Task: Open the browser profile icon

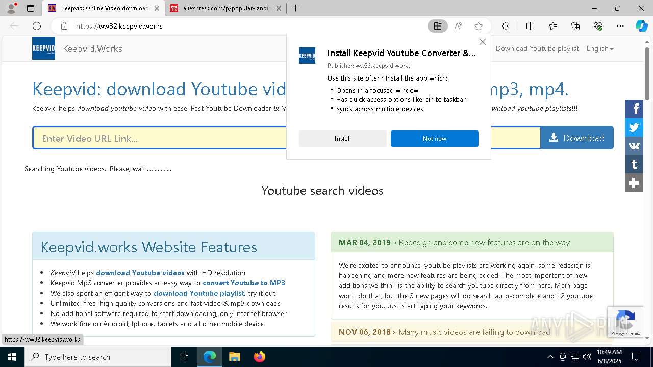Action: (11, 8)
